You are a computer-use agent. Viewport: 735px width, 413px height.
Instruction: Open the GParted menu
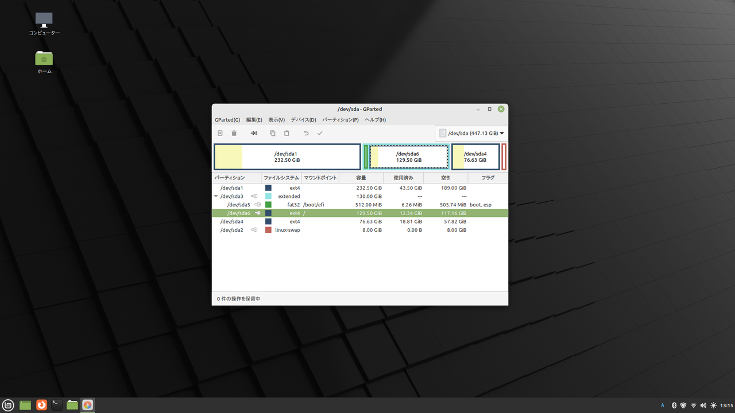coord(227,119)
